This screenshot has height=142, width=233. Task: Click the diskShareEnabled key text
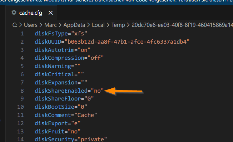point(61,91)
